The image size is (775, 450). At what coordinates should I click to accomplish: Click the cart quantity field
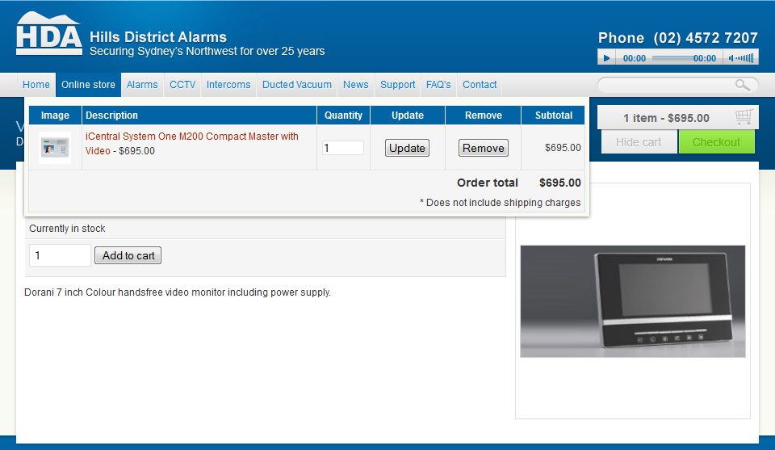click(343, 148)
